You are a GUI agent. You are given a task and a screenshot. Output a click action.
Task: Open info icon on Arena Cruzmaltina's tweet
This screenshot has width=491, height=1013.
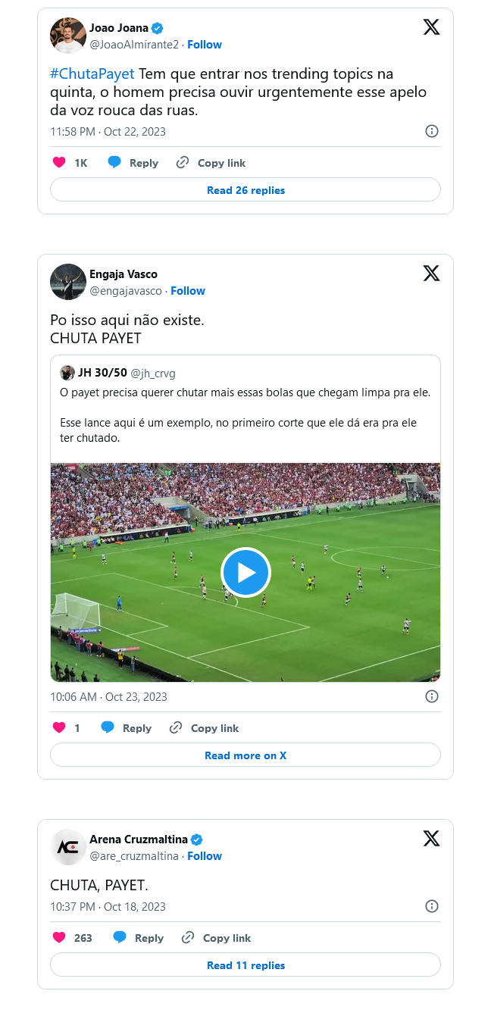432,906
